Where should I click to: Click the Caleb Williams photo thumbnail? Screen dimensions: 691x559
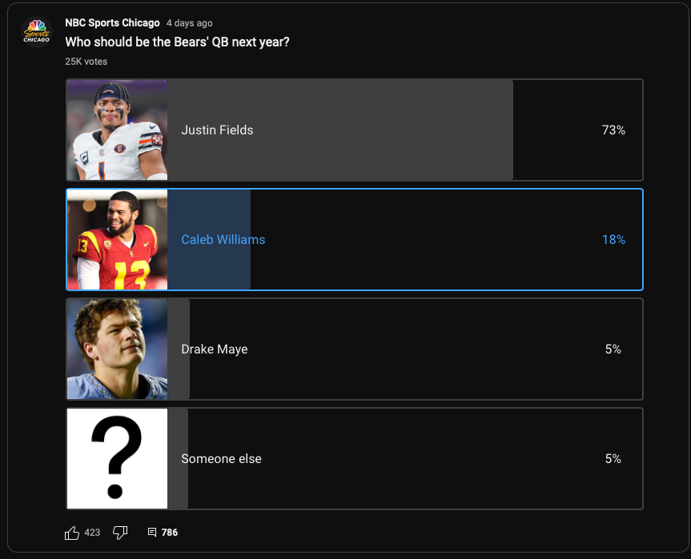[117, 239]
